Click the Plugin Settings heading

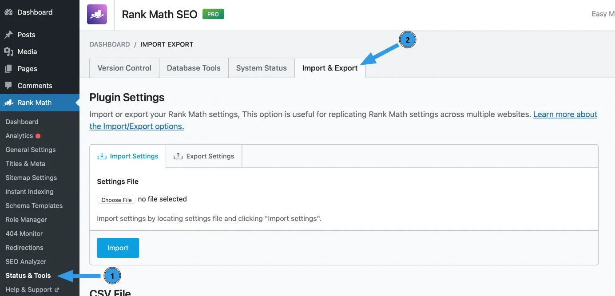127,98
